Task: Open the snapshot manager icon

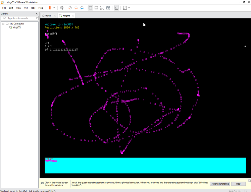Action: [82, 8]
